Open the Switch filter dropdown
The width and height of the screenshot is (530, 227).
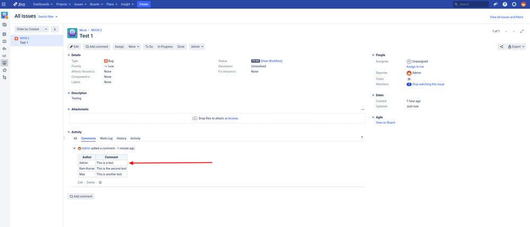(x=48, y=16)
